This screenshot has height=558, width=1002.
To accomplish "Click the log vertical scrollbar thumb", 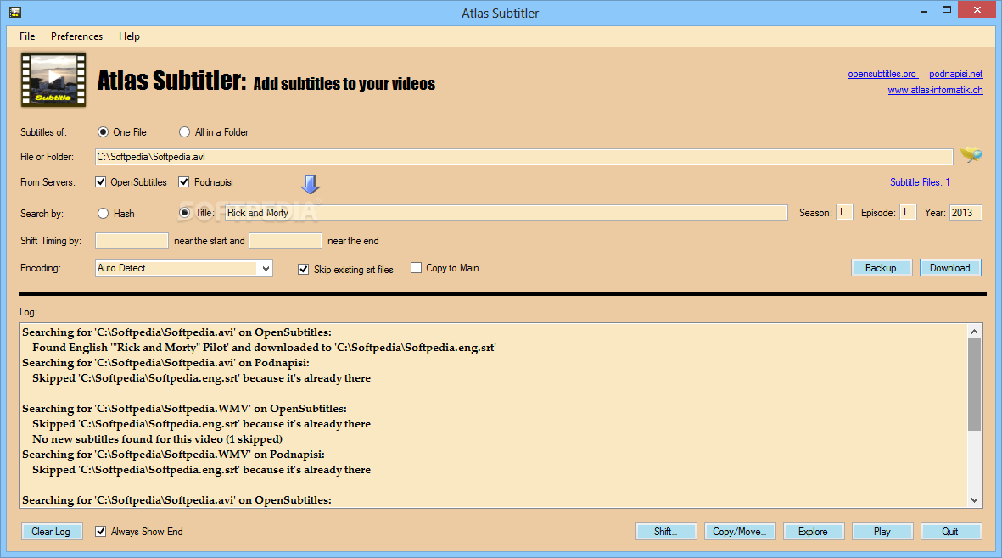I will pyautogui.click(x=975, y=384).
